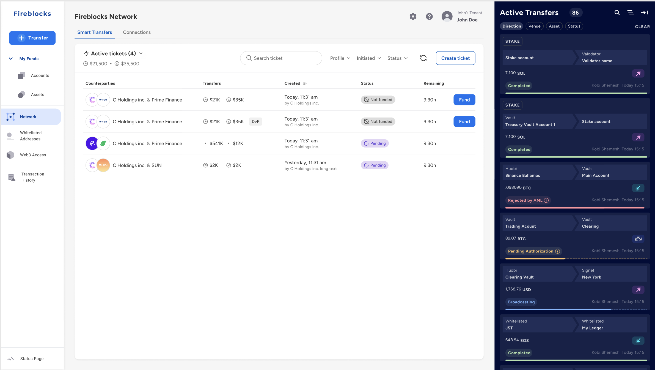The height and width of the screenshot is (370, 655).
Task: Click the Rejected by AML red progress bar
Action: [x=575, y=208]
